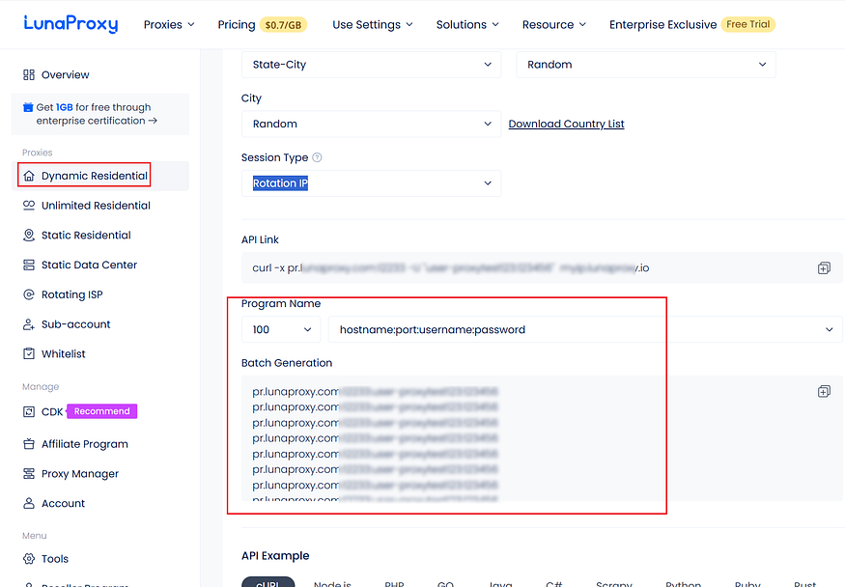
Task: Open the City Random dropdown
Action: coord(371,124)
